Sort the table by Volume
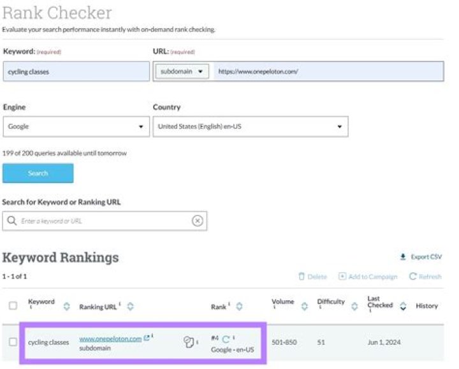This screenshot has width=459, height=369. click(304, 306)
